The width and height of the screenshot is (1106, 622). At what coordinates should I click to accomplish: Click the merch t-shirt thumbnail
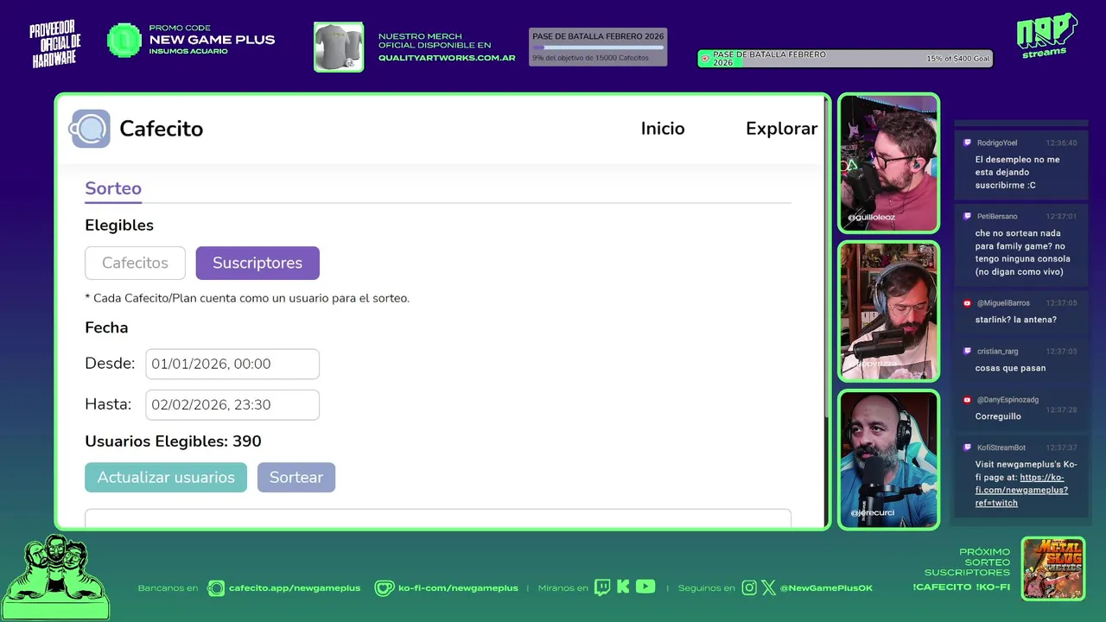[339, 47]
